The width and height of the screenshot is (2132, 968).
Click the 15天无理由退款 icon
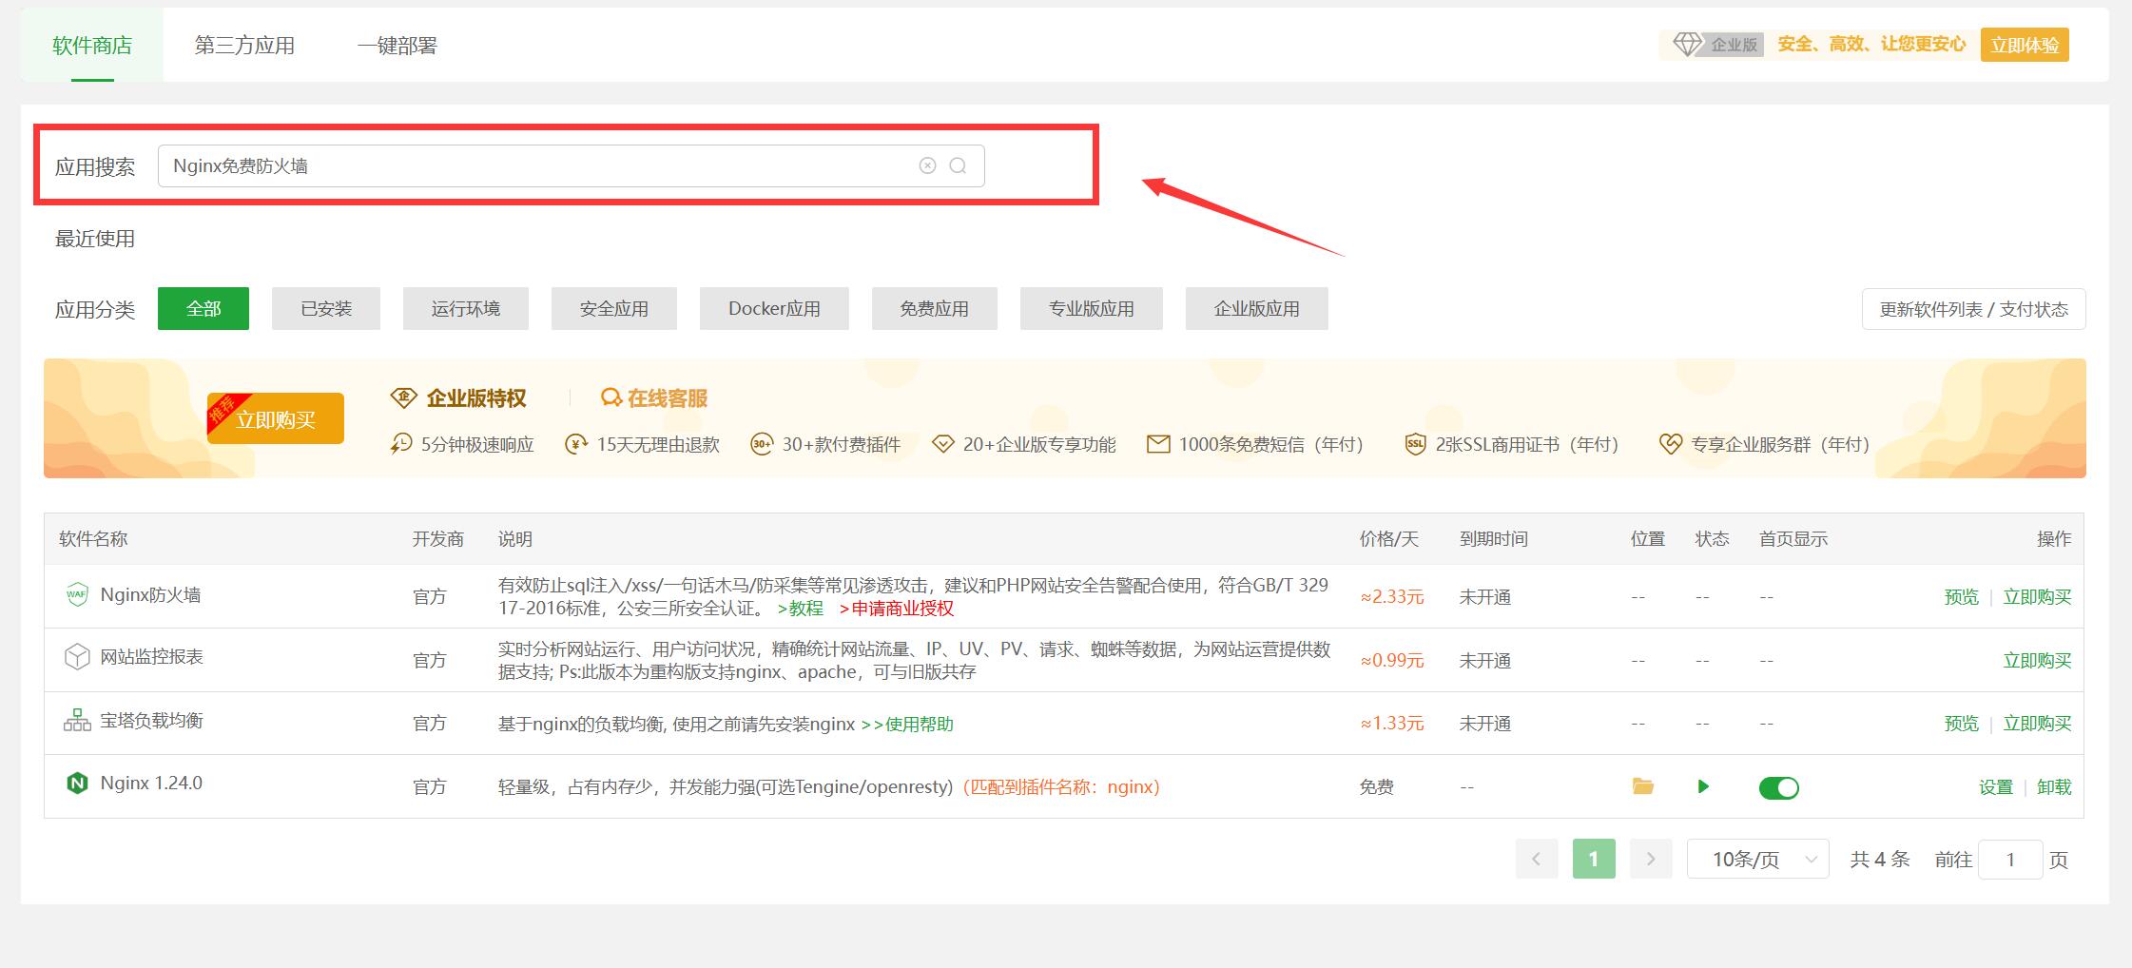[576, 444]
